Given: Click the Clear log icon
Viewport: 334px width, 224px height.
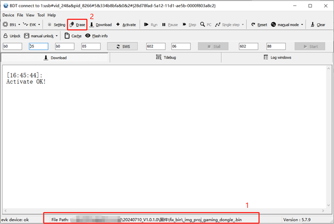Looking at the screenshot, I should click(313, 24).
